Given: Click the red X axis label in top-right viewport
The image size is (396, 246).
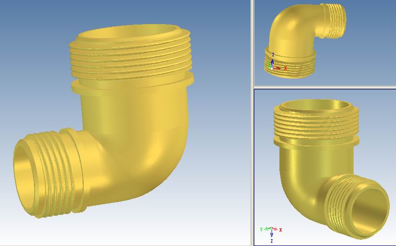Looking at the screenshot, I should point(285,68).
